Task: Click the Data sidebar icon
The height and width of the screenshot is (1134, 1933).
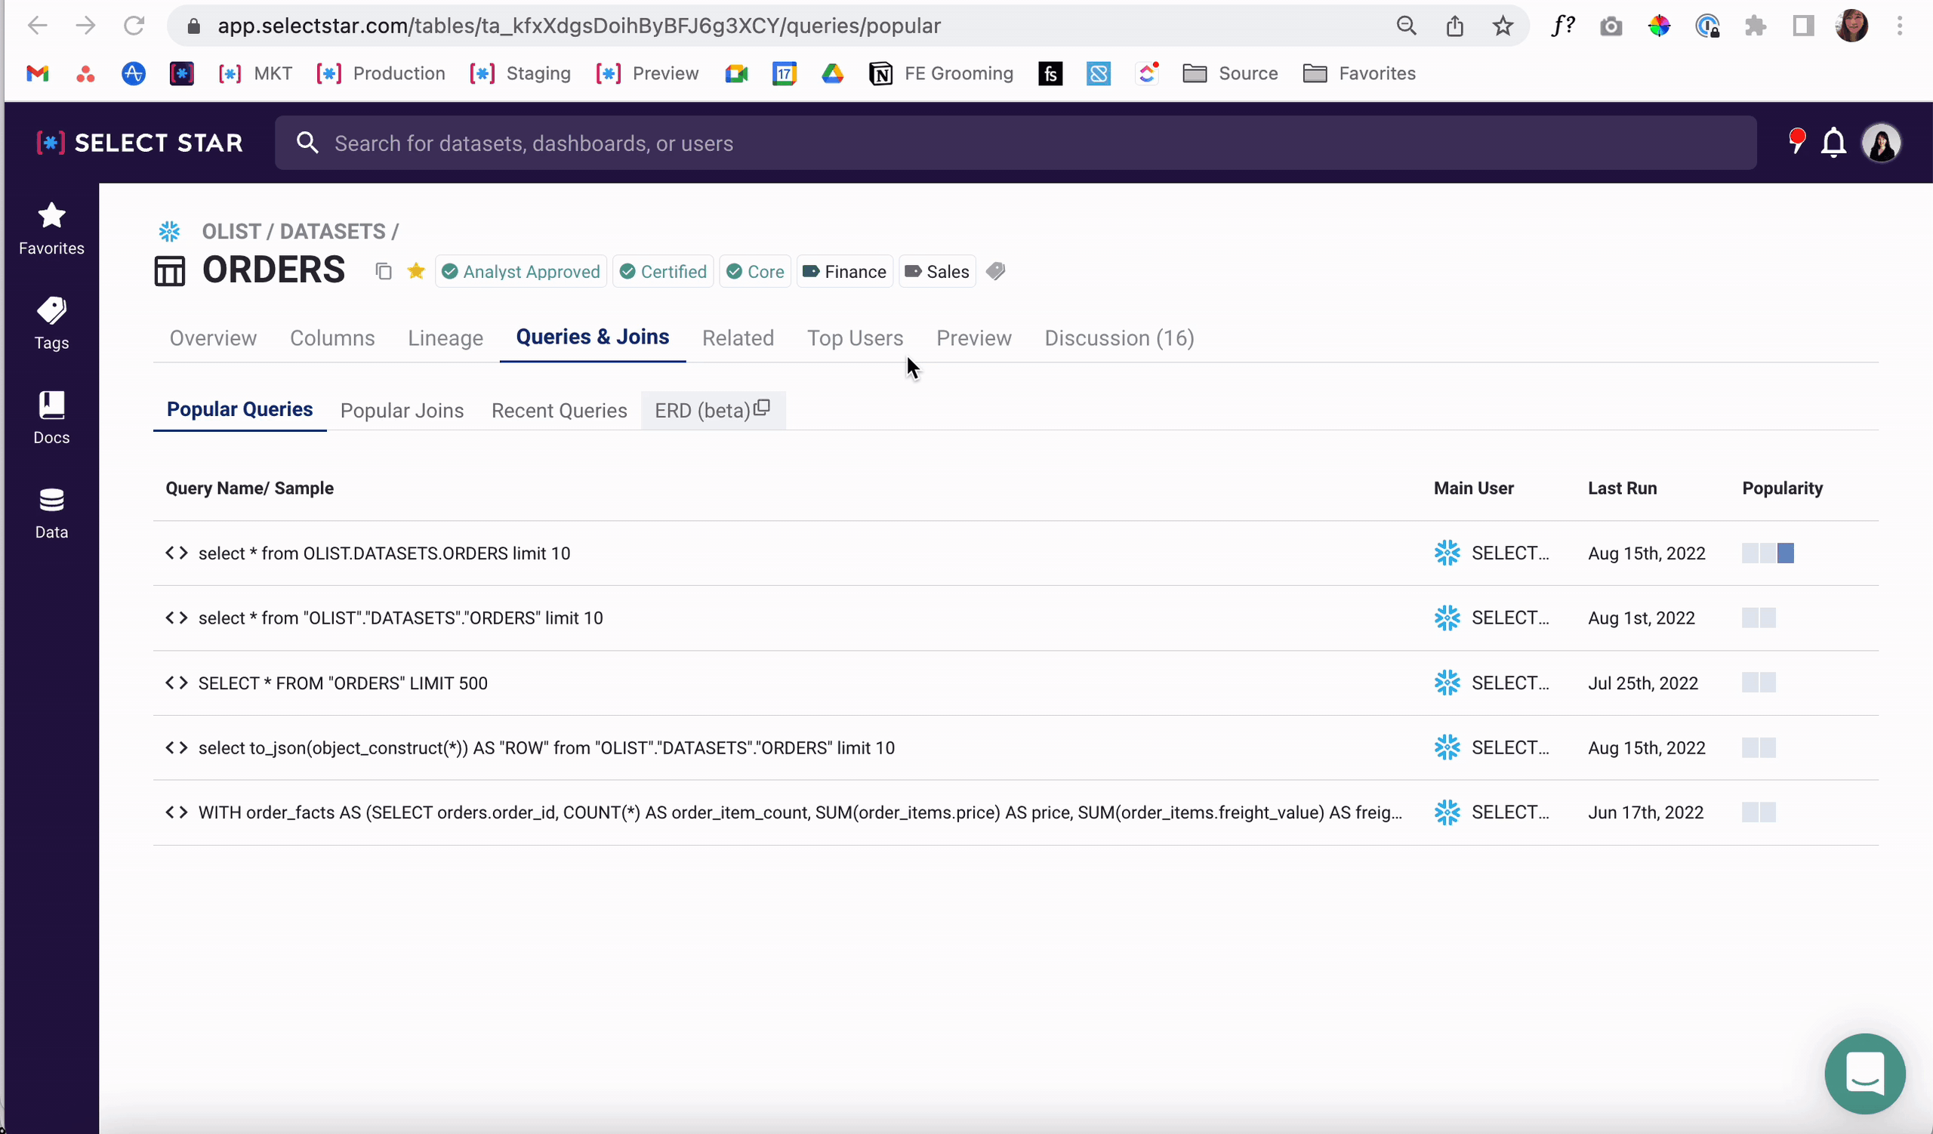Action: coord(51,513)
